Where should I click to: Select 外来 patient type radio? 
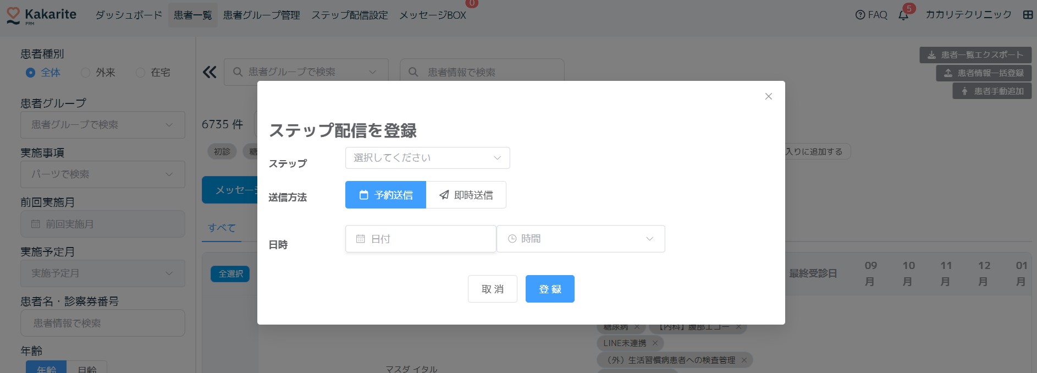(98, 73)
